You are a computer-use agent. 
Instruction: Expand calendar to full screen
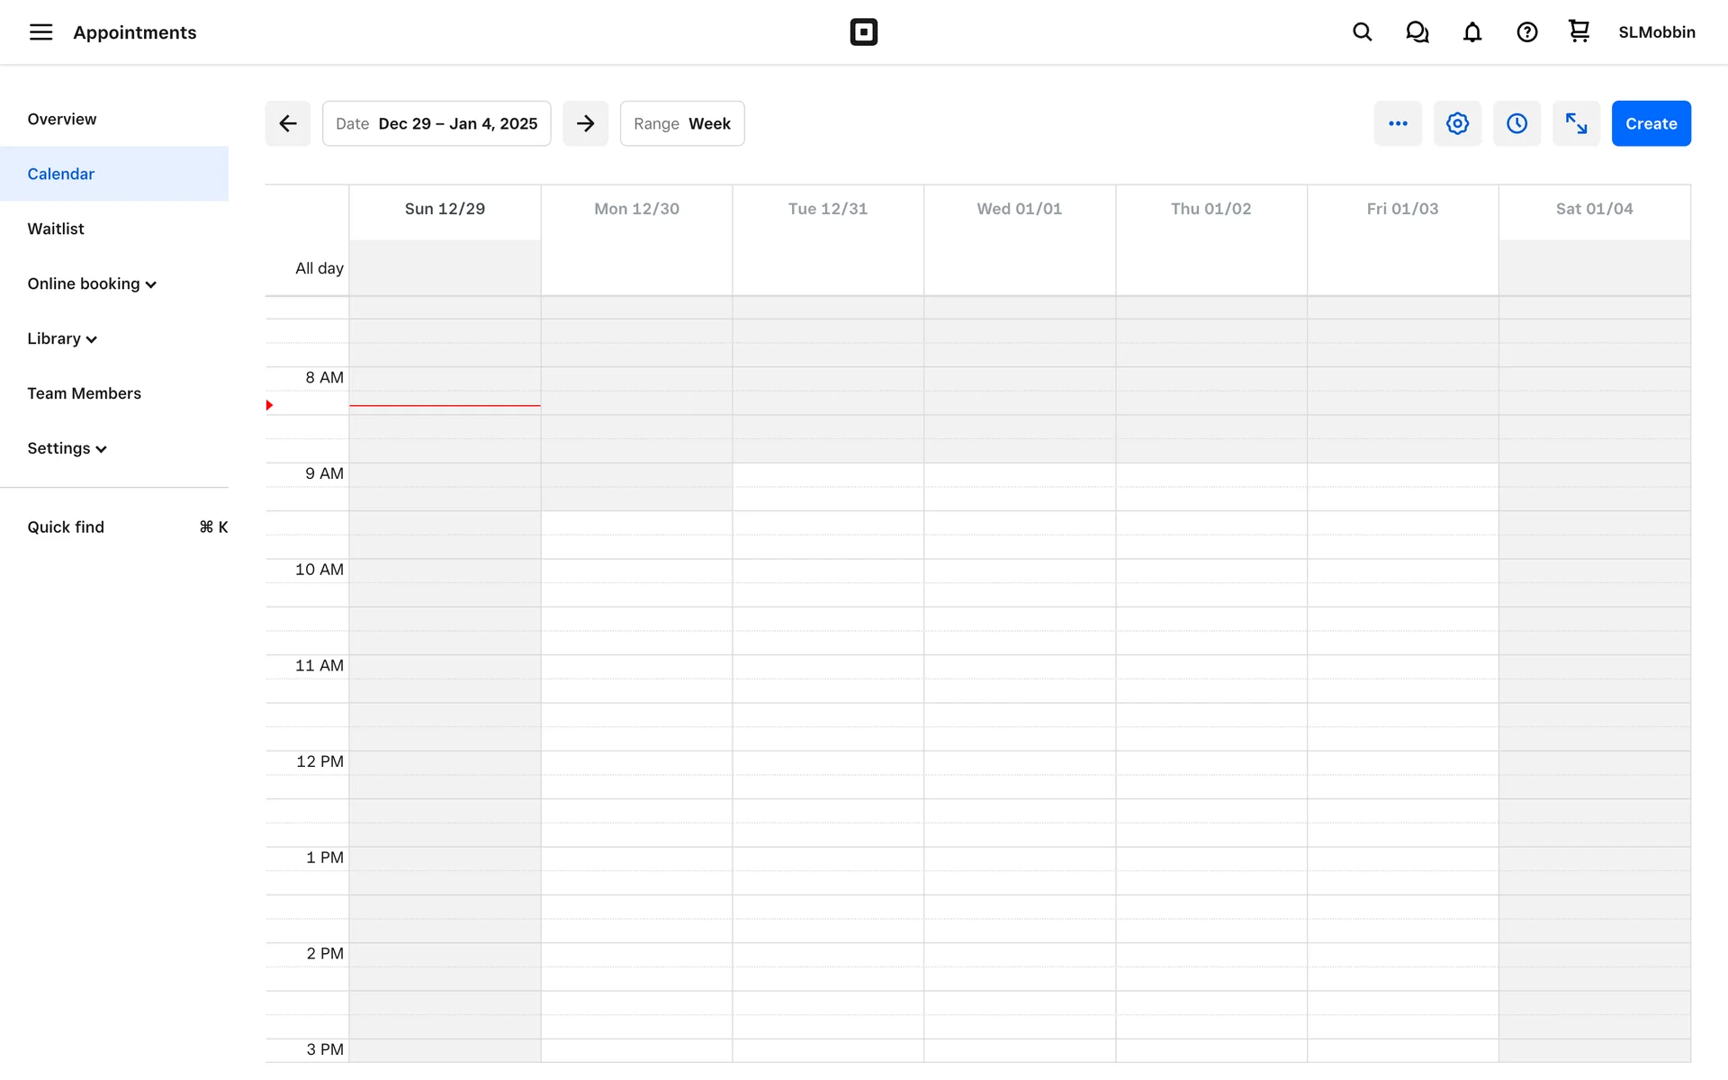click(1576, 123)
